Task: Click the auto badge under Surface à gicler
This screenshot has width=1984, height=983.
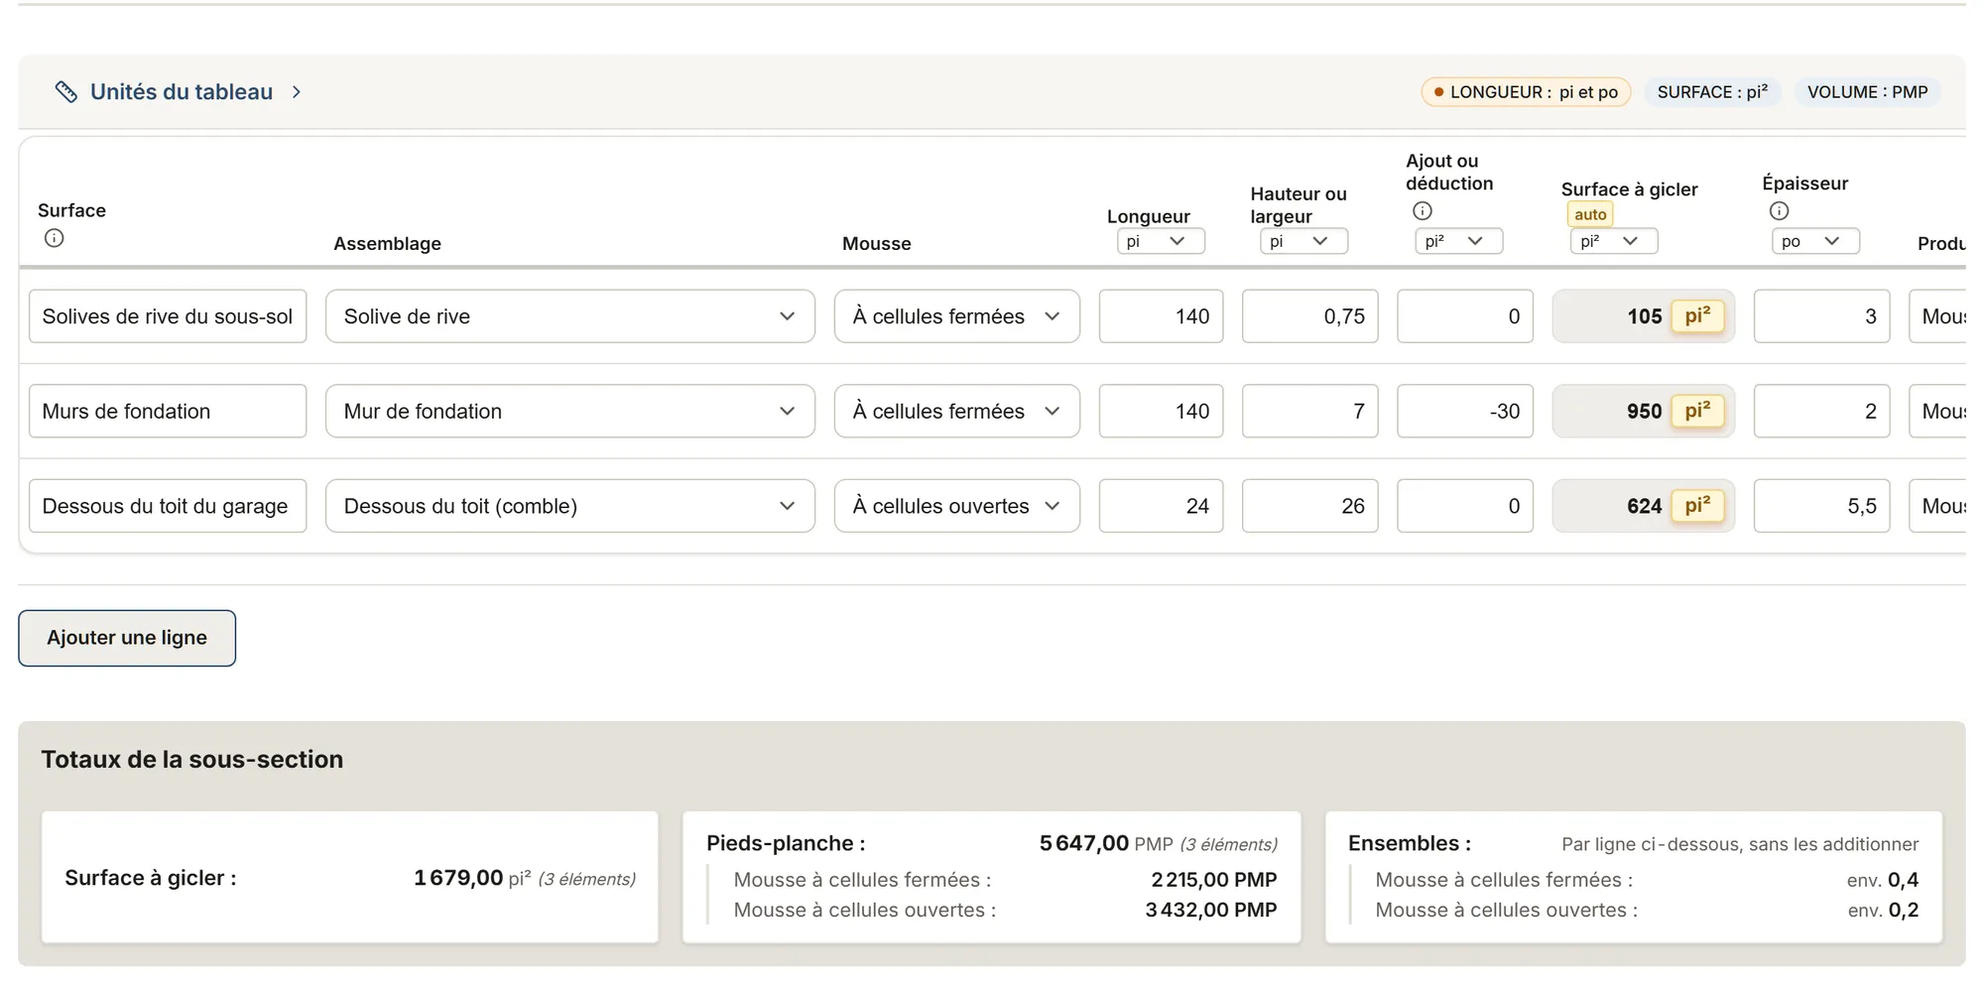Action: click(1590, 214)
